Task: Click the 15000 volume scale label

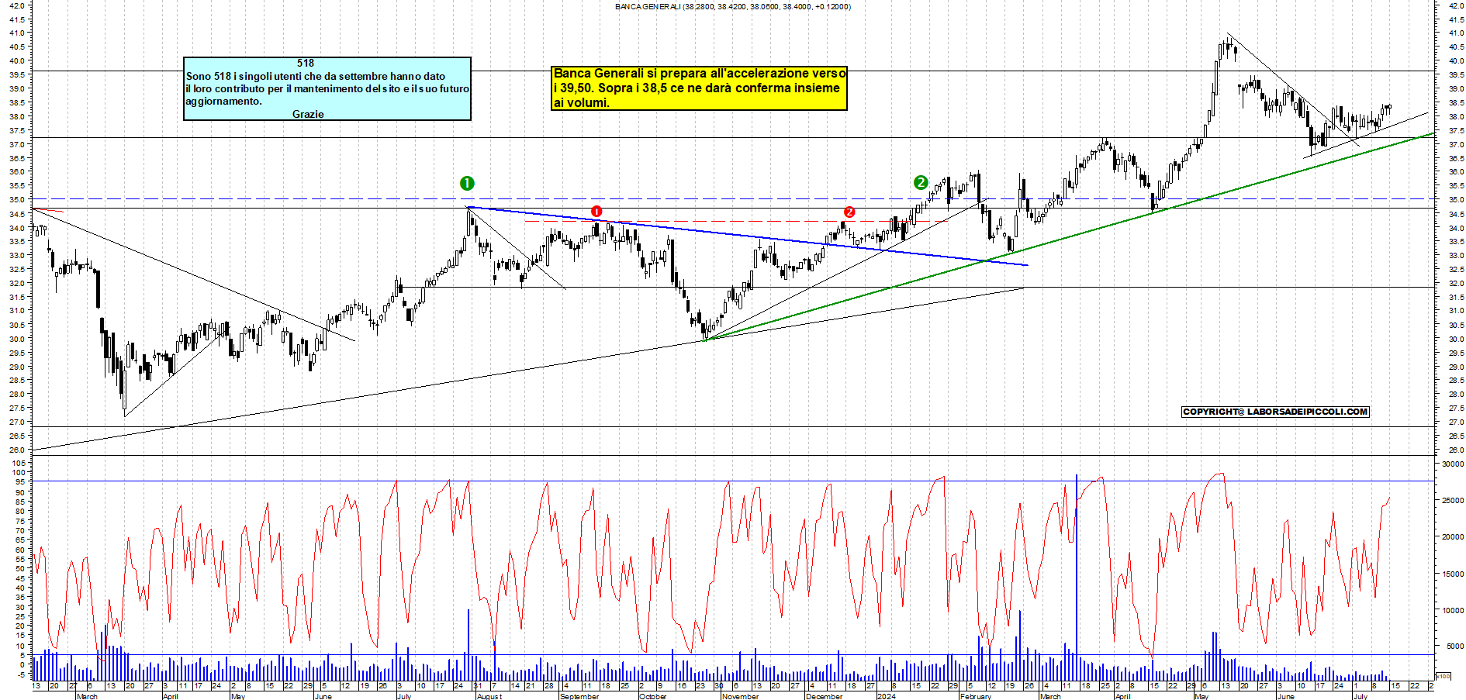Action: pyautogui.click(x=1452, y=574)
